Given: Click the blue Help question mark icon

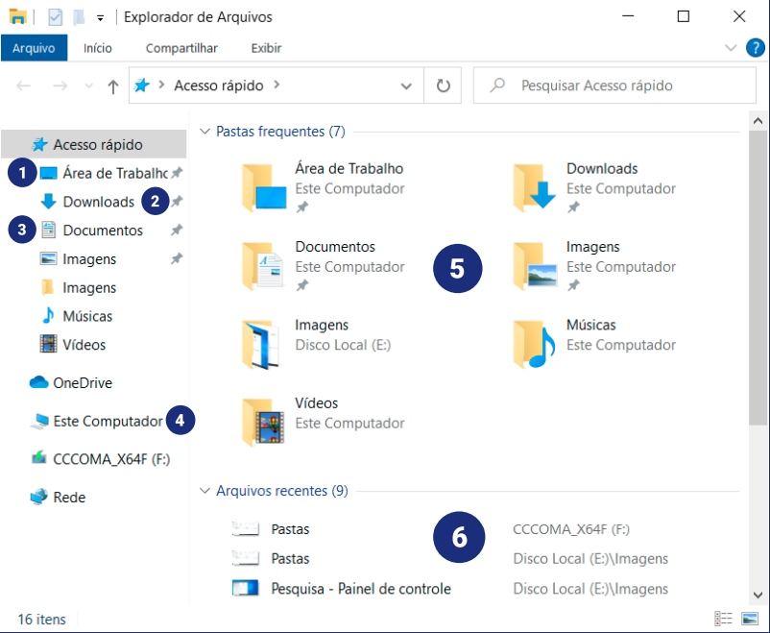Looking at the screenshot, I should point(756,48).
